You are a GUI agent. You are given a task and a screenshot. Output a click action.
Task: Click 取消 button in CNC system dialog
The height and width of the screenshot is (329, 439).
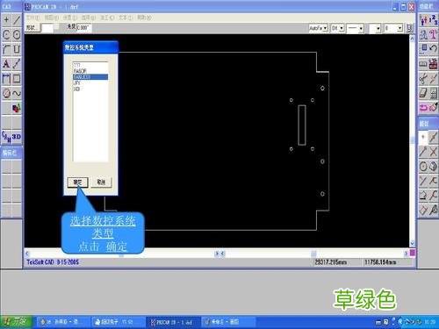[x=101, y=182]
